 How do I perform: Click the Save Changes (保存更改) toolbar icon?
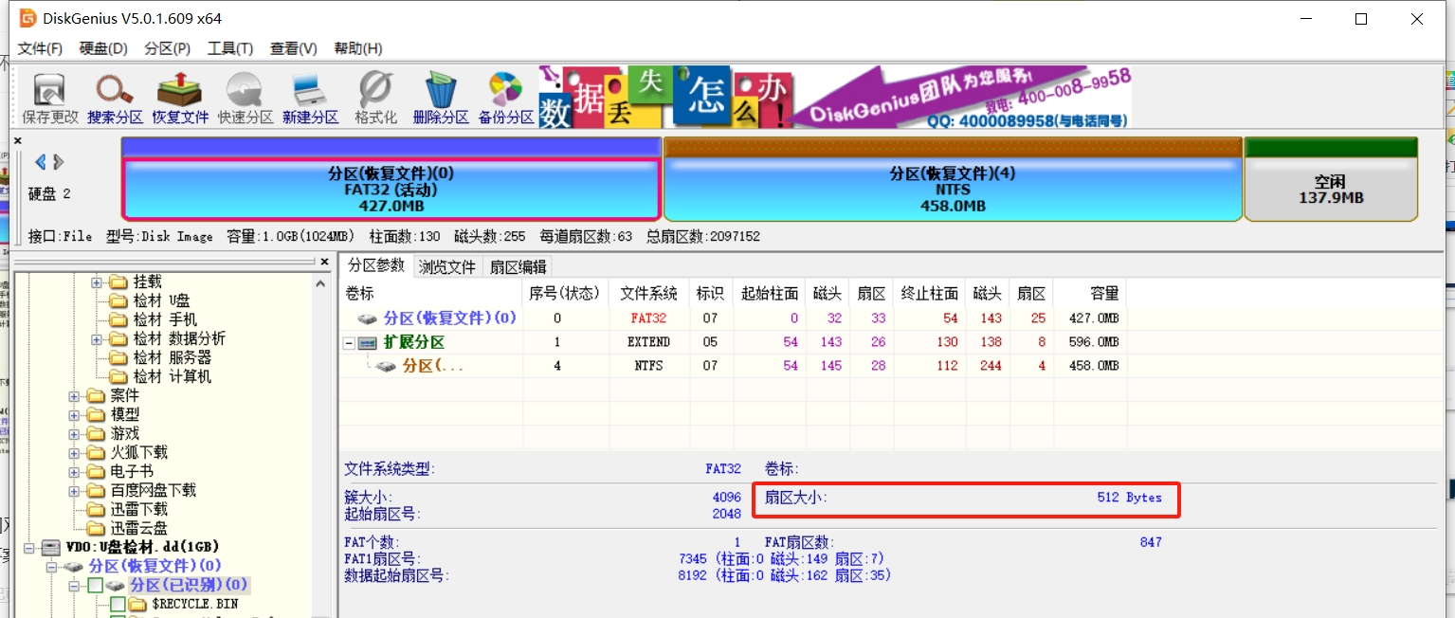pyautogui.click(x=50, y=92)
